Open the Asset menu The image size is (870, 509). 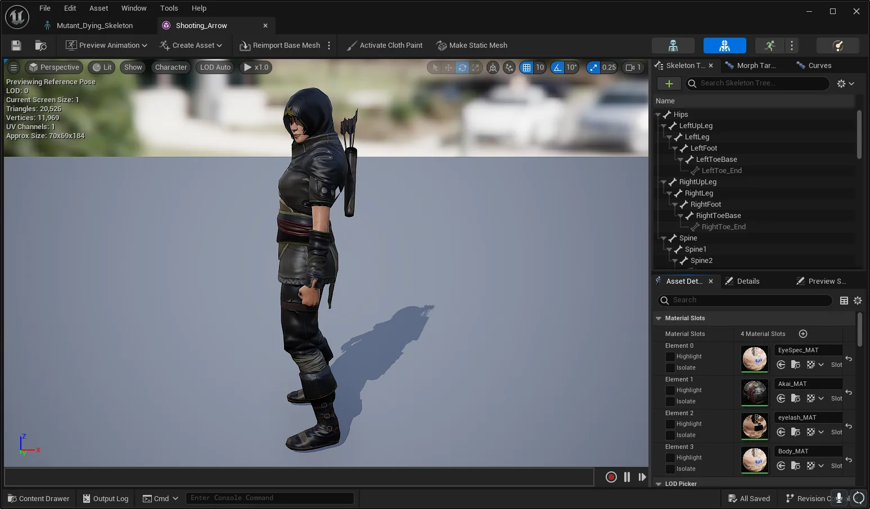[x=98, y=8]
